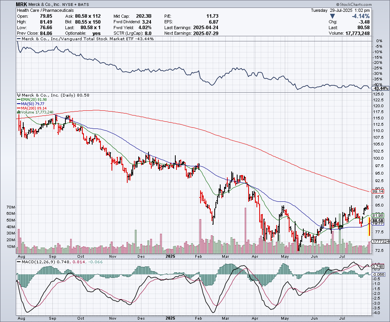Click the red 89.14 price axis tag
This screenshot has height=322, width=390.
point(378,192)
